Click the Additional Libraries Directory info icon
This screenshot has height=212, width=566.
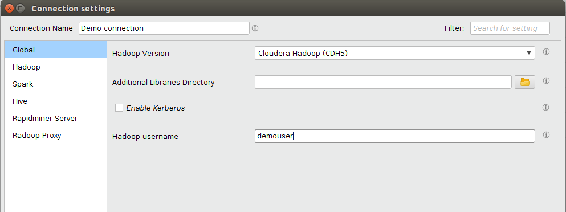[x=546, y=80]
